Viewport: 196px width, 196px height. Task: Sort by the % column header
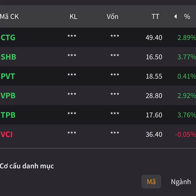[187, 17]
